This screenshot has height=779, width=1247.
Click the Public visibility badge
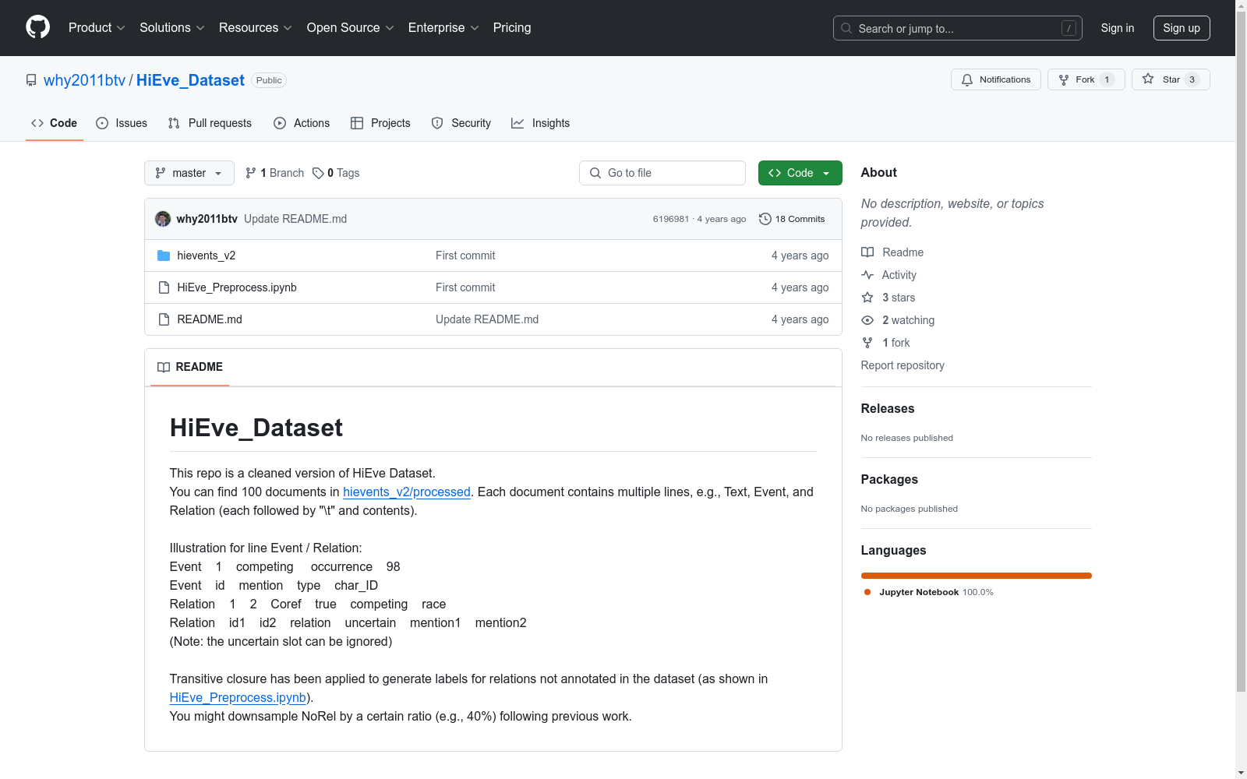coord(269,80)
